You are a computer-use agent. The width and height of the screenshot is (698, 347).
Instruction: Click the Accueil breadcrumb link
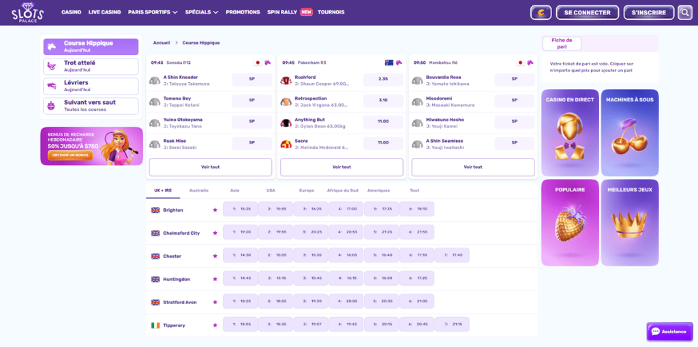(x=162, y=43)
